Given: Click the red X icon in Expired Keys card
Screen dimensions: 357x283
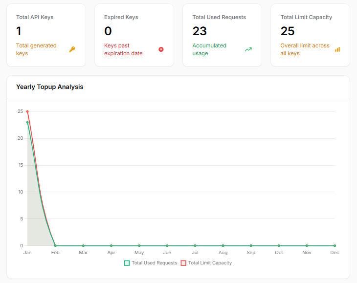Looking at the screenshot, I should click(161, 49).
